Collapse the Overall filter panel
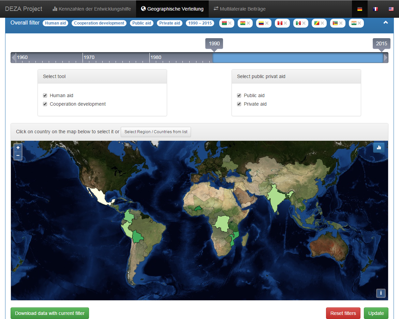399x319 pixels. (386, 22)
